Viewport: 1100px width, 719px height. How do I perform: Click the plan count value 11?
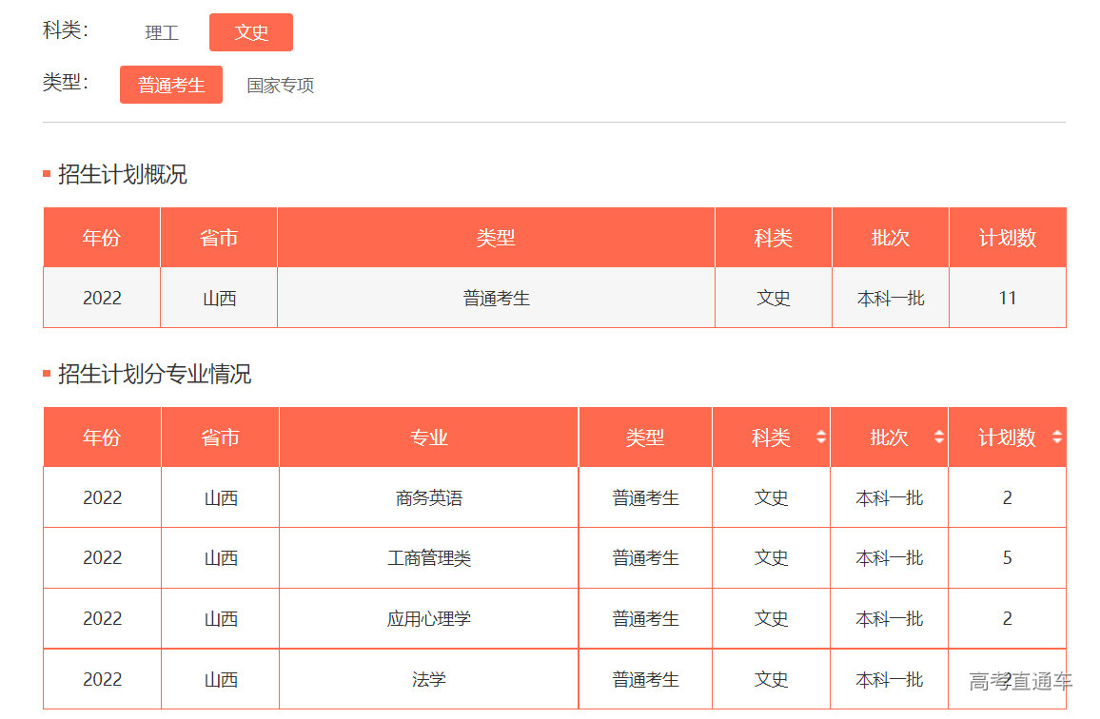point(1007,297)
